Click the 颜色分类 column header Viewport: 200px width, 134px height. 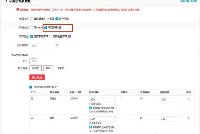pos(55,92)
